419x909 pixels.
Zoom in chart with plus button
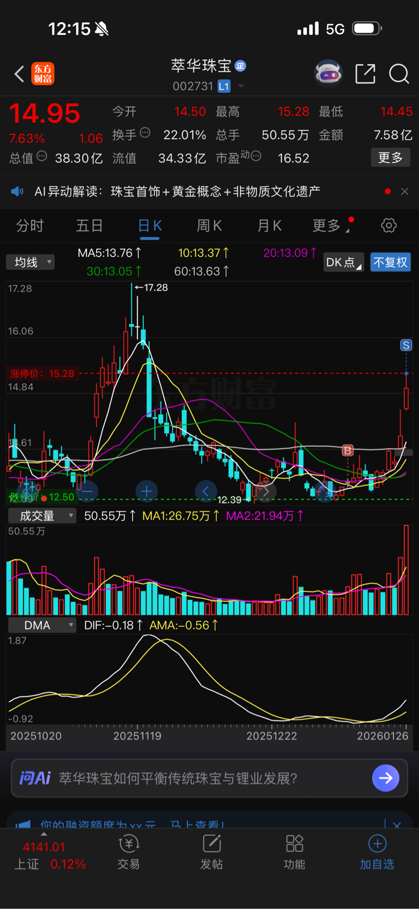coord(146,491)
